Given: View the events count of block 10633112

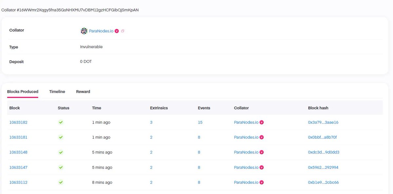Looking at the screenshot, I should (x=199, y=183).
